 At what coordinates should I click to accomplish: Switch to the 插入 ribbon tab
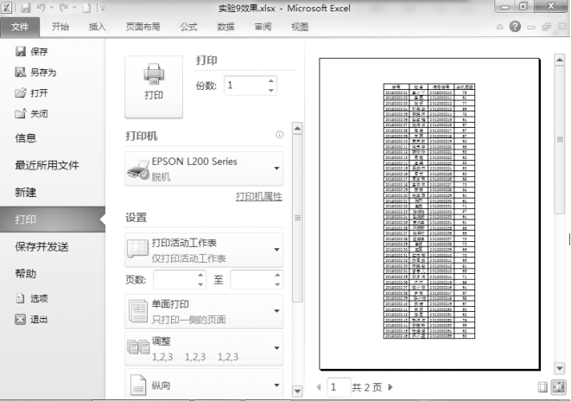[x=98, y=27]
